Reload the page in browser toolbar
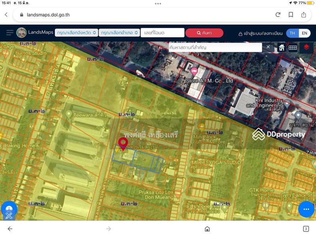Image resolution: width=316 pixels, height=237 pixels. 278,15
